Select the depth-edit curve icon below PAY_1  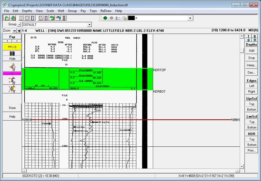coord(12,67)
